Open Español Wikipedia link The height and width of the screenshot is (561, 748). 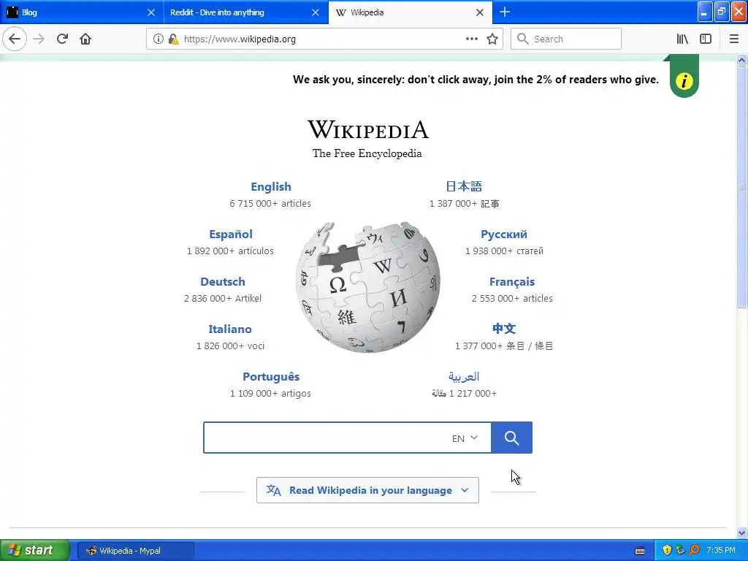coord(231,234)
